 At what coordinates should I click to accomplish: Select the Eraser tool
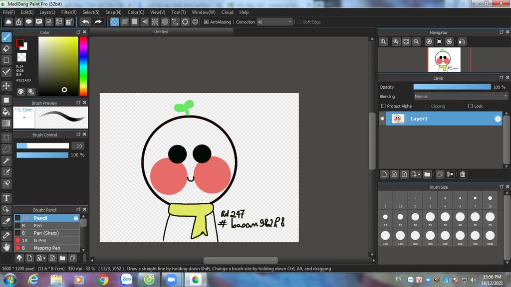6,49
